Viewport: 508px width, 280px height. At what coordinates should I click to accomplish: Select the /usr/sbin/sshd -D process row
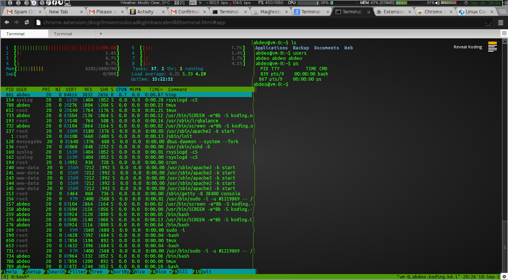(126, 147)
